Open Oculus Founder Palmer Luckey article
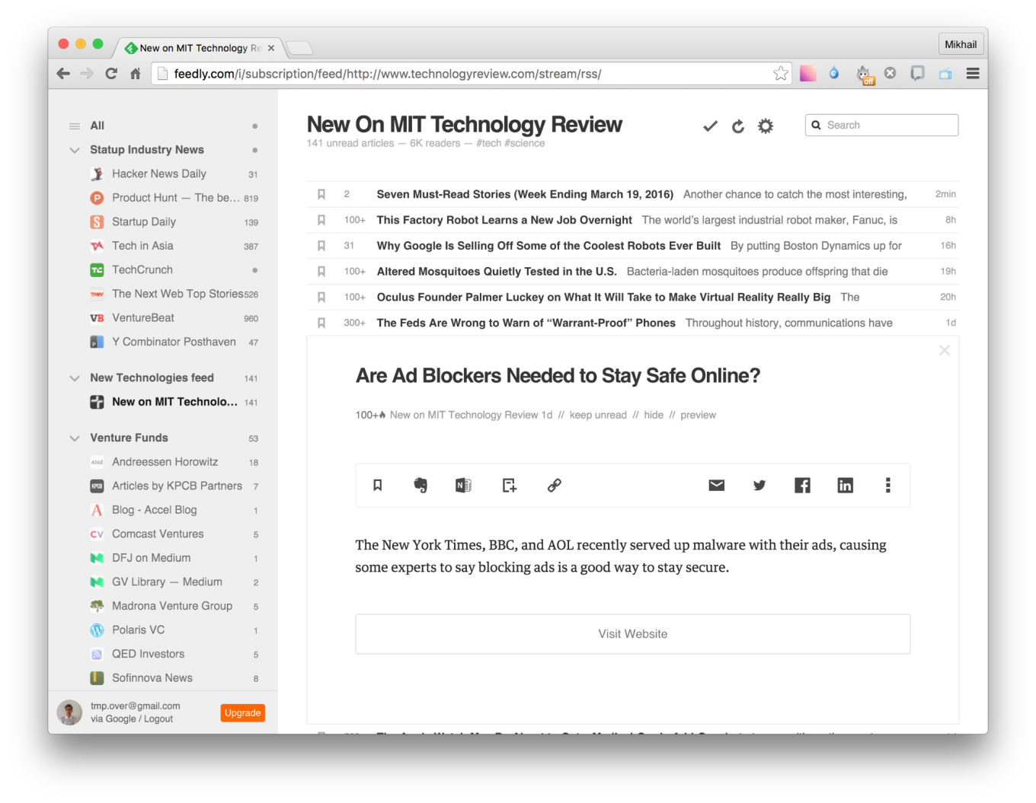Viewport: 1036px width, 803px height. (x=603, y=298)
